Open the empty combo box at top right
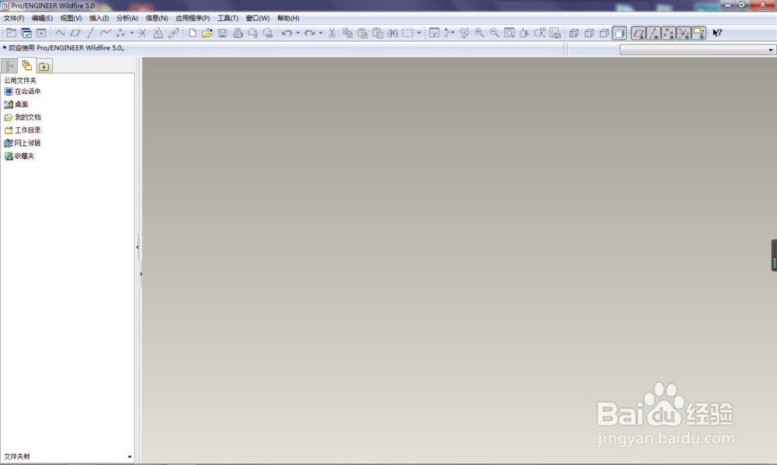Image resolution: width=777 pixels, height=465 pixels. pyautogui.click(x=697, y=50)
